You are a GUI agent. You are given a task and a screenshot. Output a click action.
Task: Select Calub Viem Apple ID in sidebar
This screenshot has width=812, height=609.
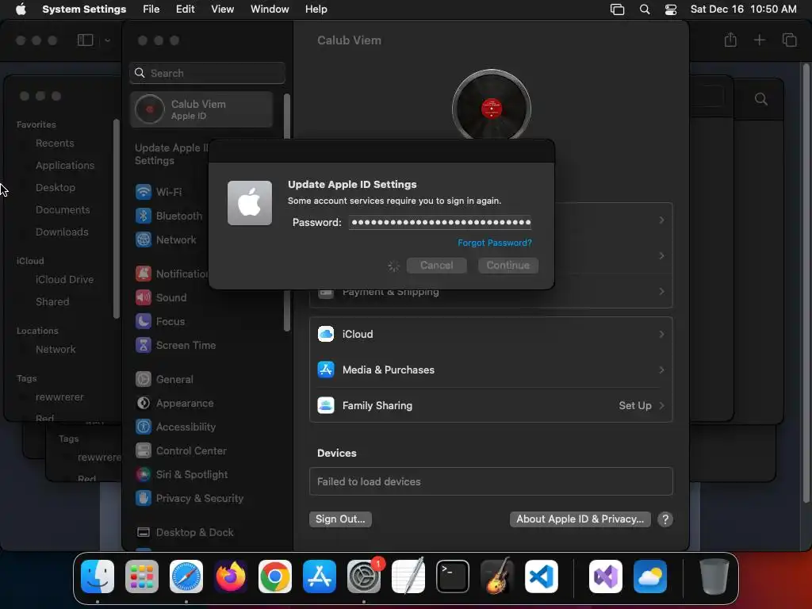(x=201, y=109)
